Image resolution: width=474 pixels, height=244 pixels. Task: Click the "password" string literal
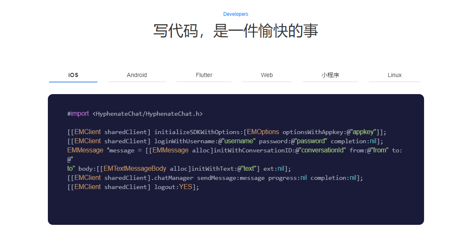(310, 141)
